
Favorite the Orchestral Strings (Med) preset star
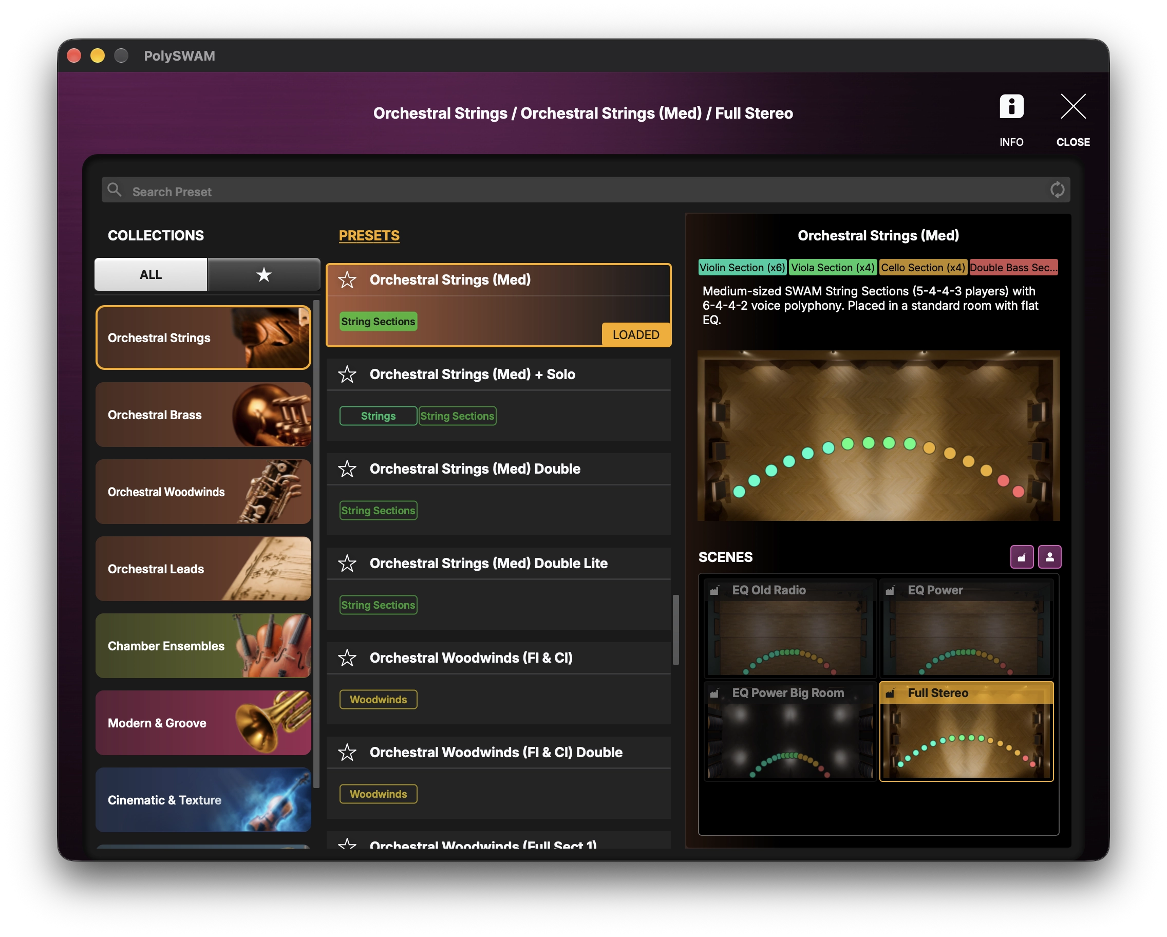click(x=347, y=280)
